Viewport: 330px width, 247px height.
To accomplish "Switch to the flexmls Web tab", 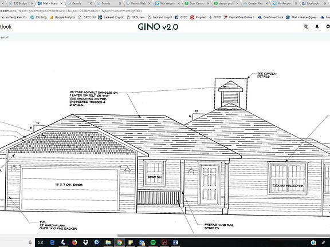I will coord(138,3).
